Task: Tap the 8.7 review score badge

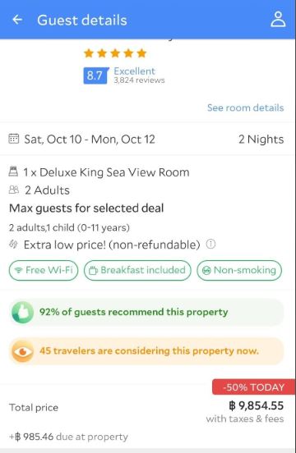Action: [95, 75]
